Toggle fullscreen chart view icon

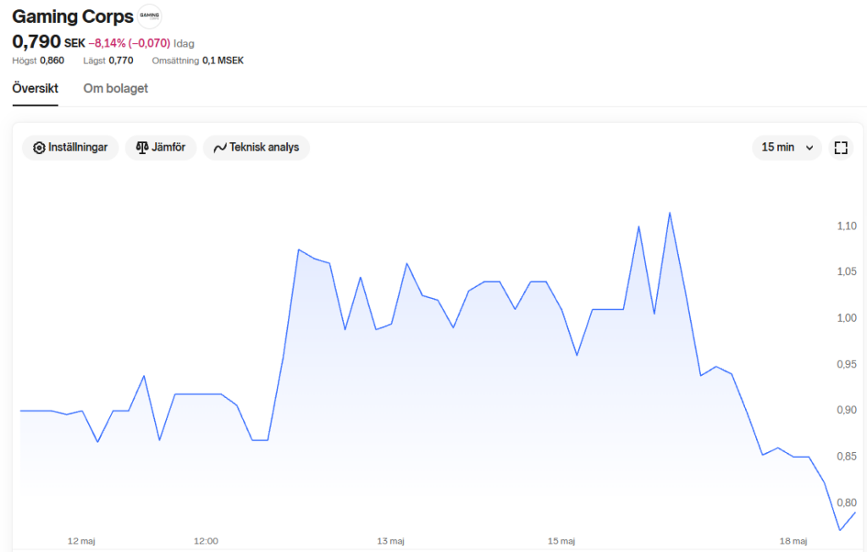click(x=841, y=147)
